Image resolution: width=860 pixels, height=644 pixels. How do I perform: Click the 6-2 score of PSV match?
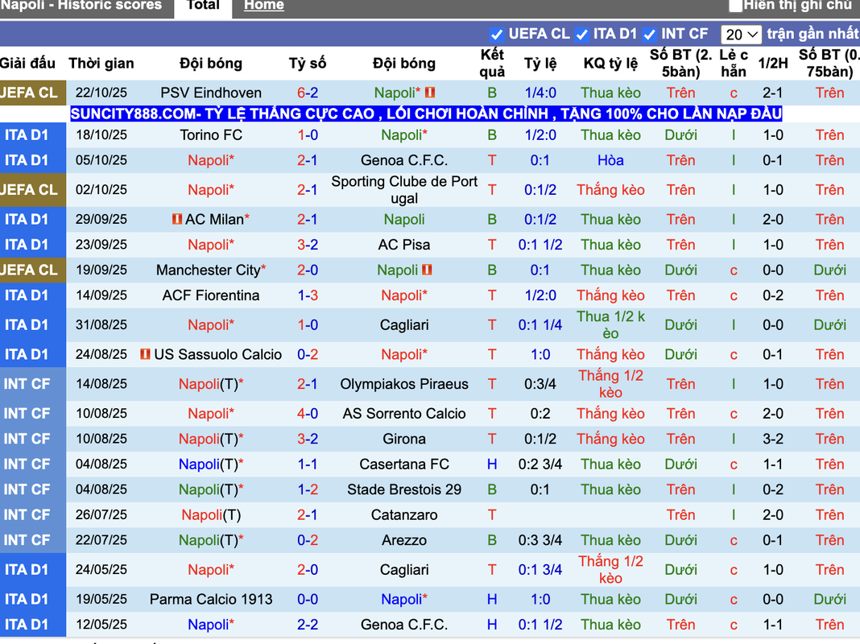(308, 93)
